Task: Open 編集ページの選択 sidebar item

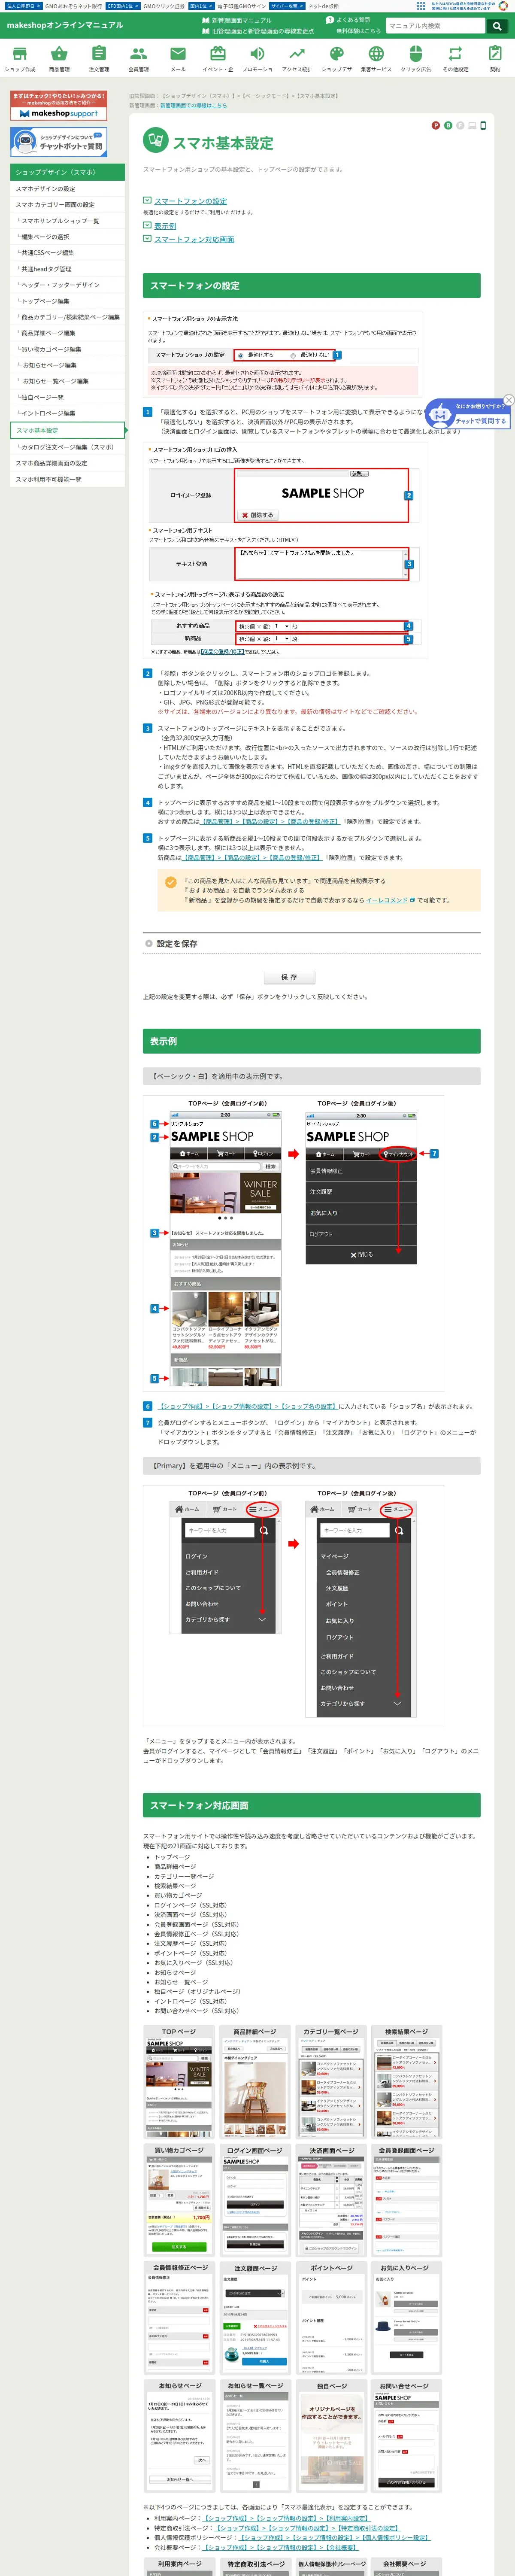Action: coord(68,237)
